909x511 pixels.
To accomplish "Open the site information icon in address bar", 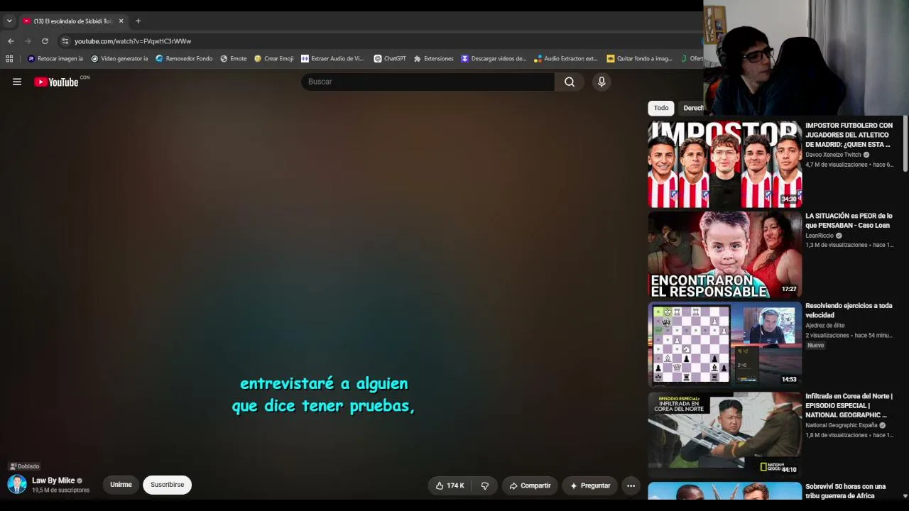I will (x=65, y=41).
